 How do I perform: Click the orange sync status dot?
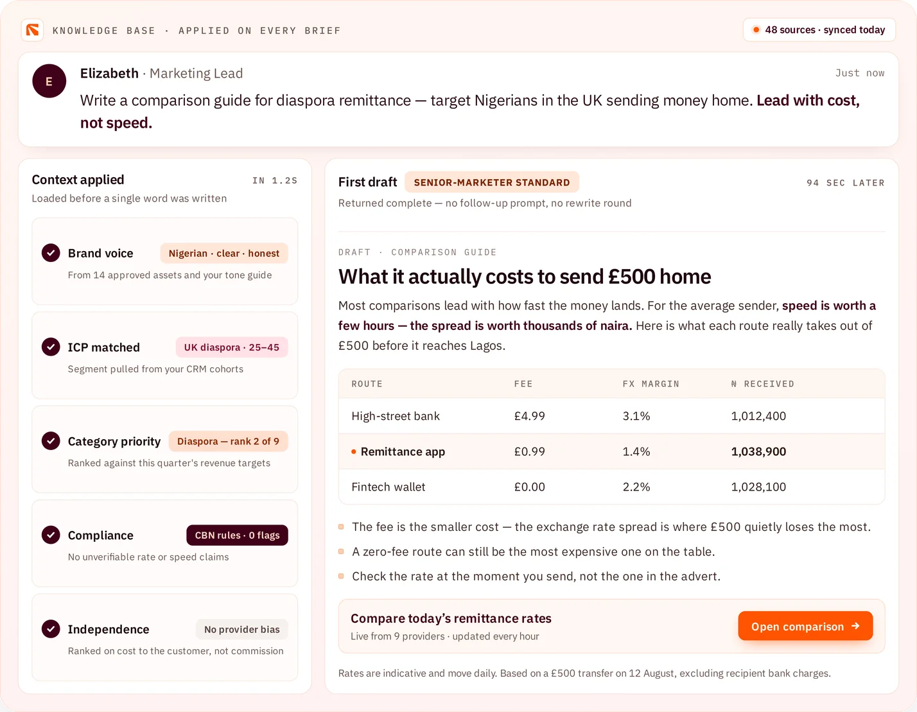(756, 30)
